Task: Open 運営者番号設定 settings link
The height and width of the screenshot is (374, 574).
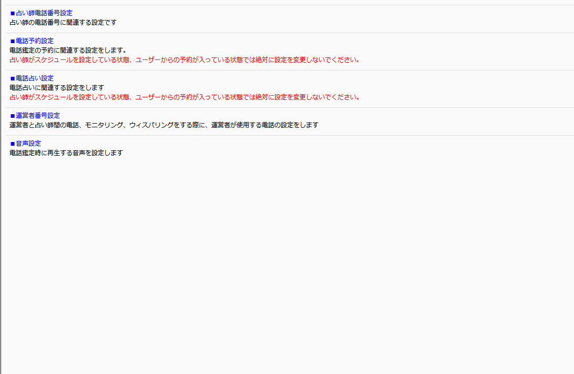Action: (x=38, y=115)
